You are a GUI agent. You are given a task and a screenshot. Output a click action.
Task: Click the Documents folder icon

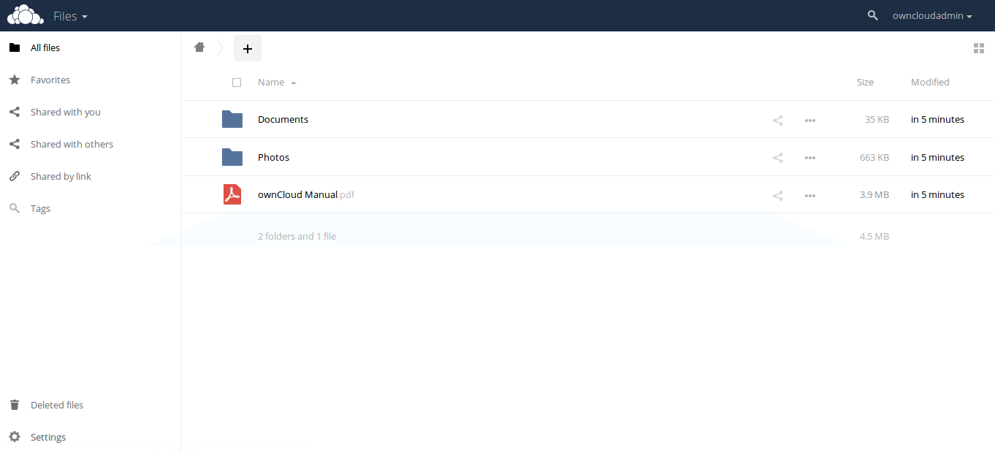(x=232, y=119)
